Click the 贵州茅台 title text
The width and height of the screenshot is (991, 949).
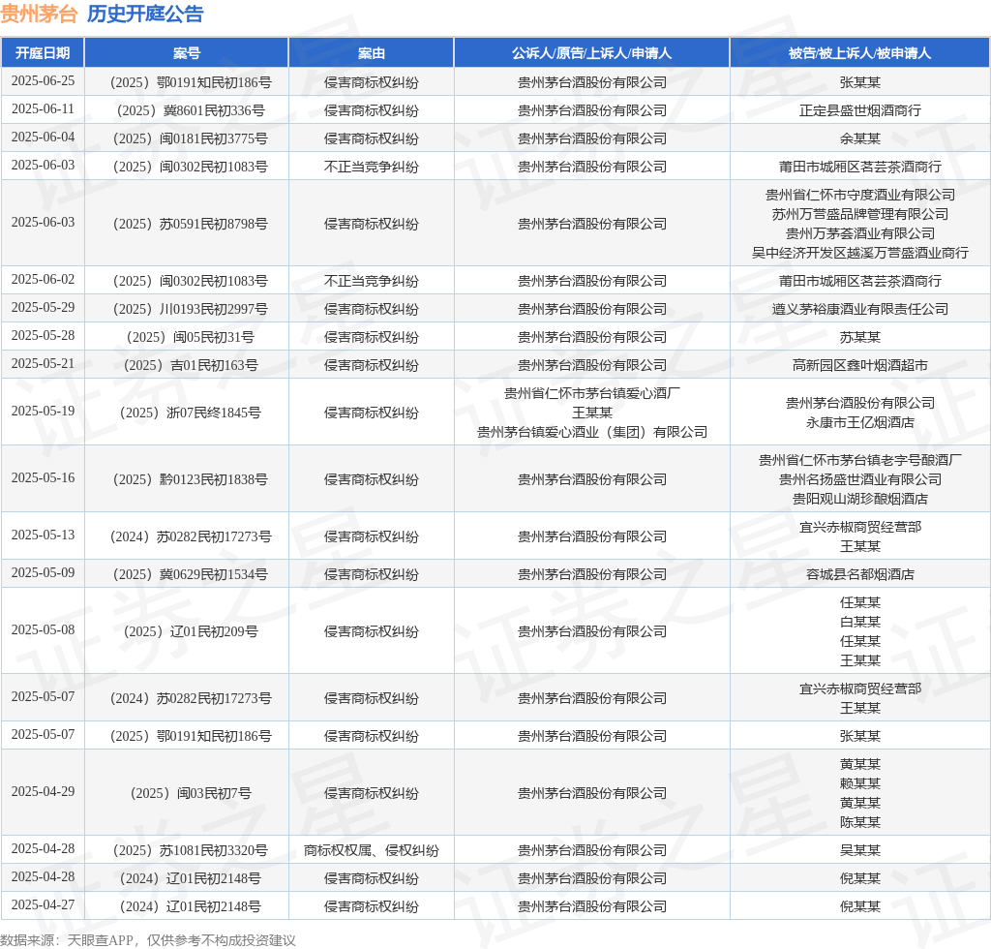click(x=39, y=14)
